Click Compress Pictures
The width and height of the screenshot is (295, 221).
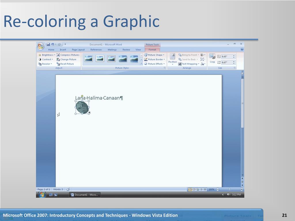pos(68,55)
